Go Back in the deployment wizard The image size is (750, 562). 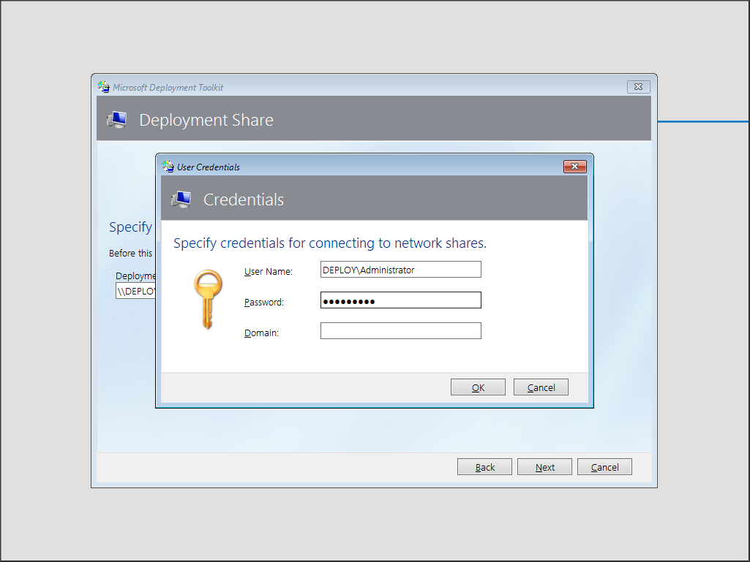point(484,467)
